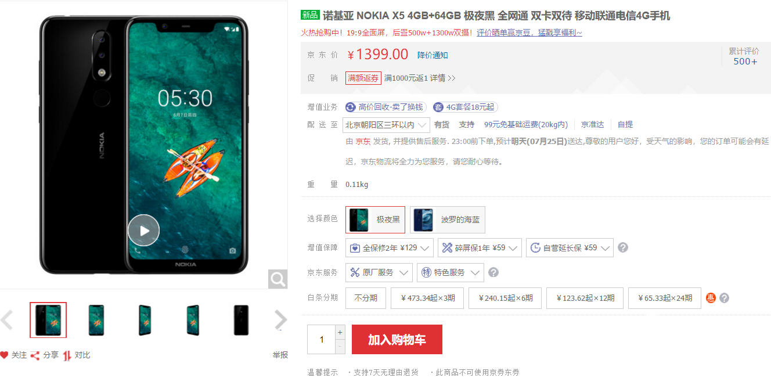The width and height of the screenshot is (771, 385).
Task: Increase quantity with the plus stepper
Action: (340, 333)
